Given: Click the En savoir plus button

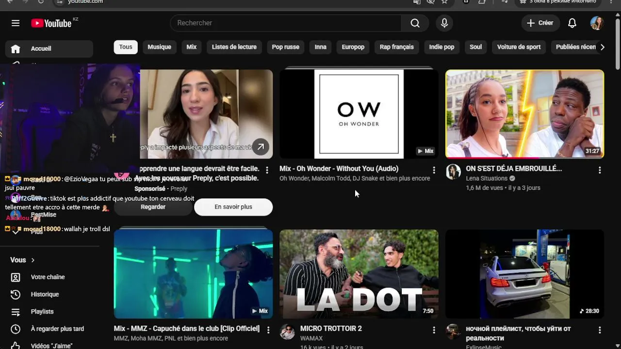Looking at the screenshot, I should pyautogui.click(x=233, y=207).
